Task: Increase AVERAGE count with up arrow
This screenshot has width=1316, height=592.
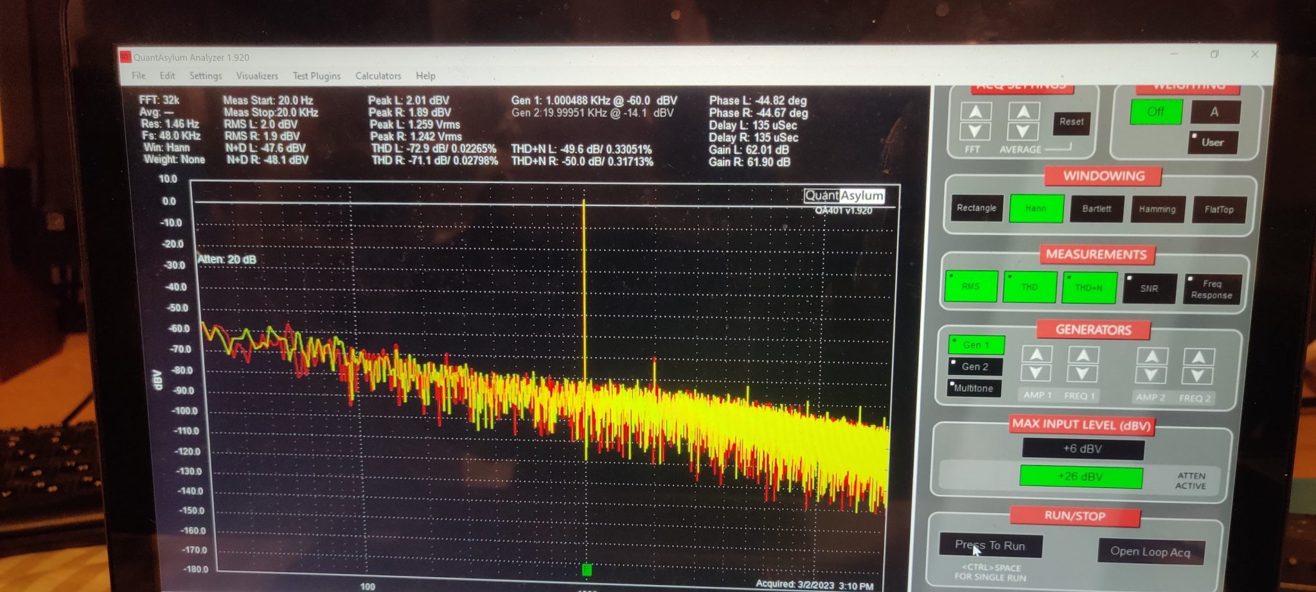Action: point(1023,112)
